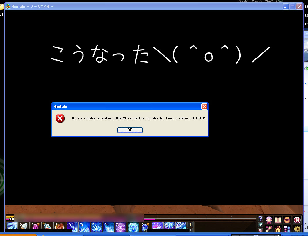The height and width of the screenshot is (236, 308).
Task: Click the Job experience bar label
Action: (11, 219)
